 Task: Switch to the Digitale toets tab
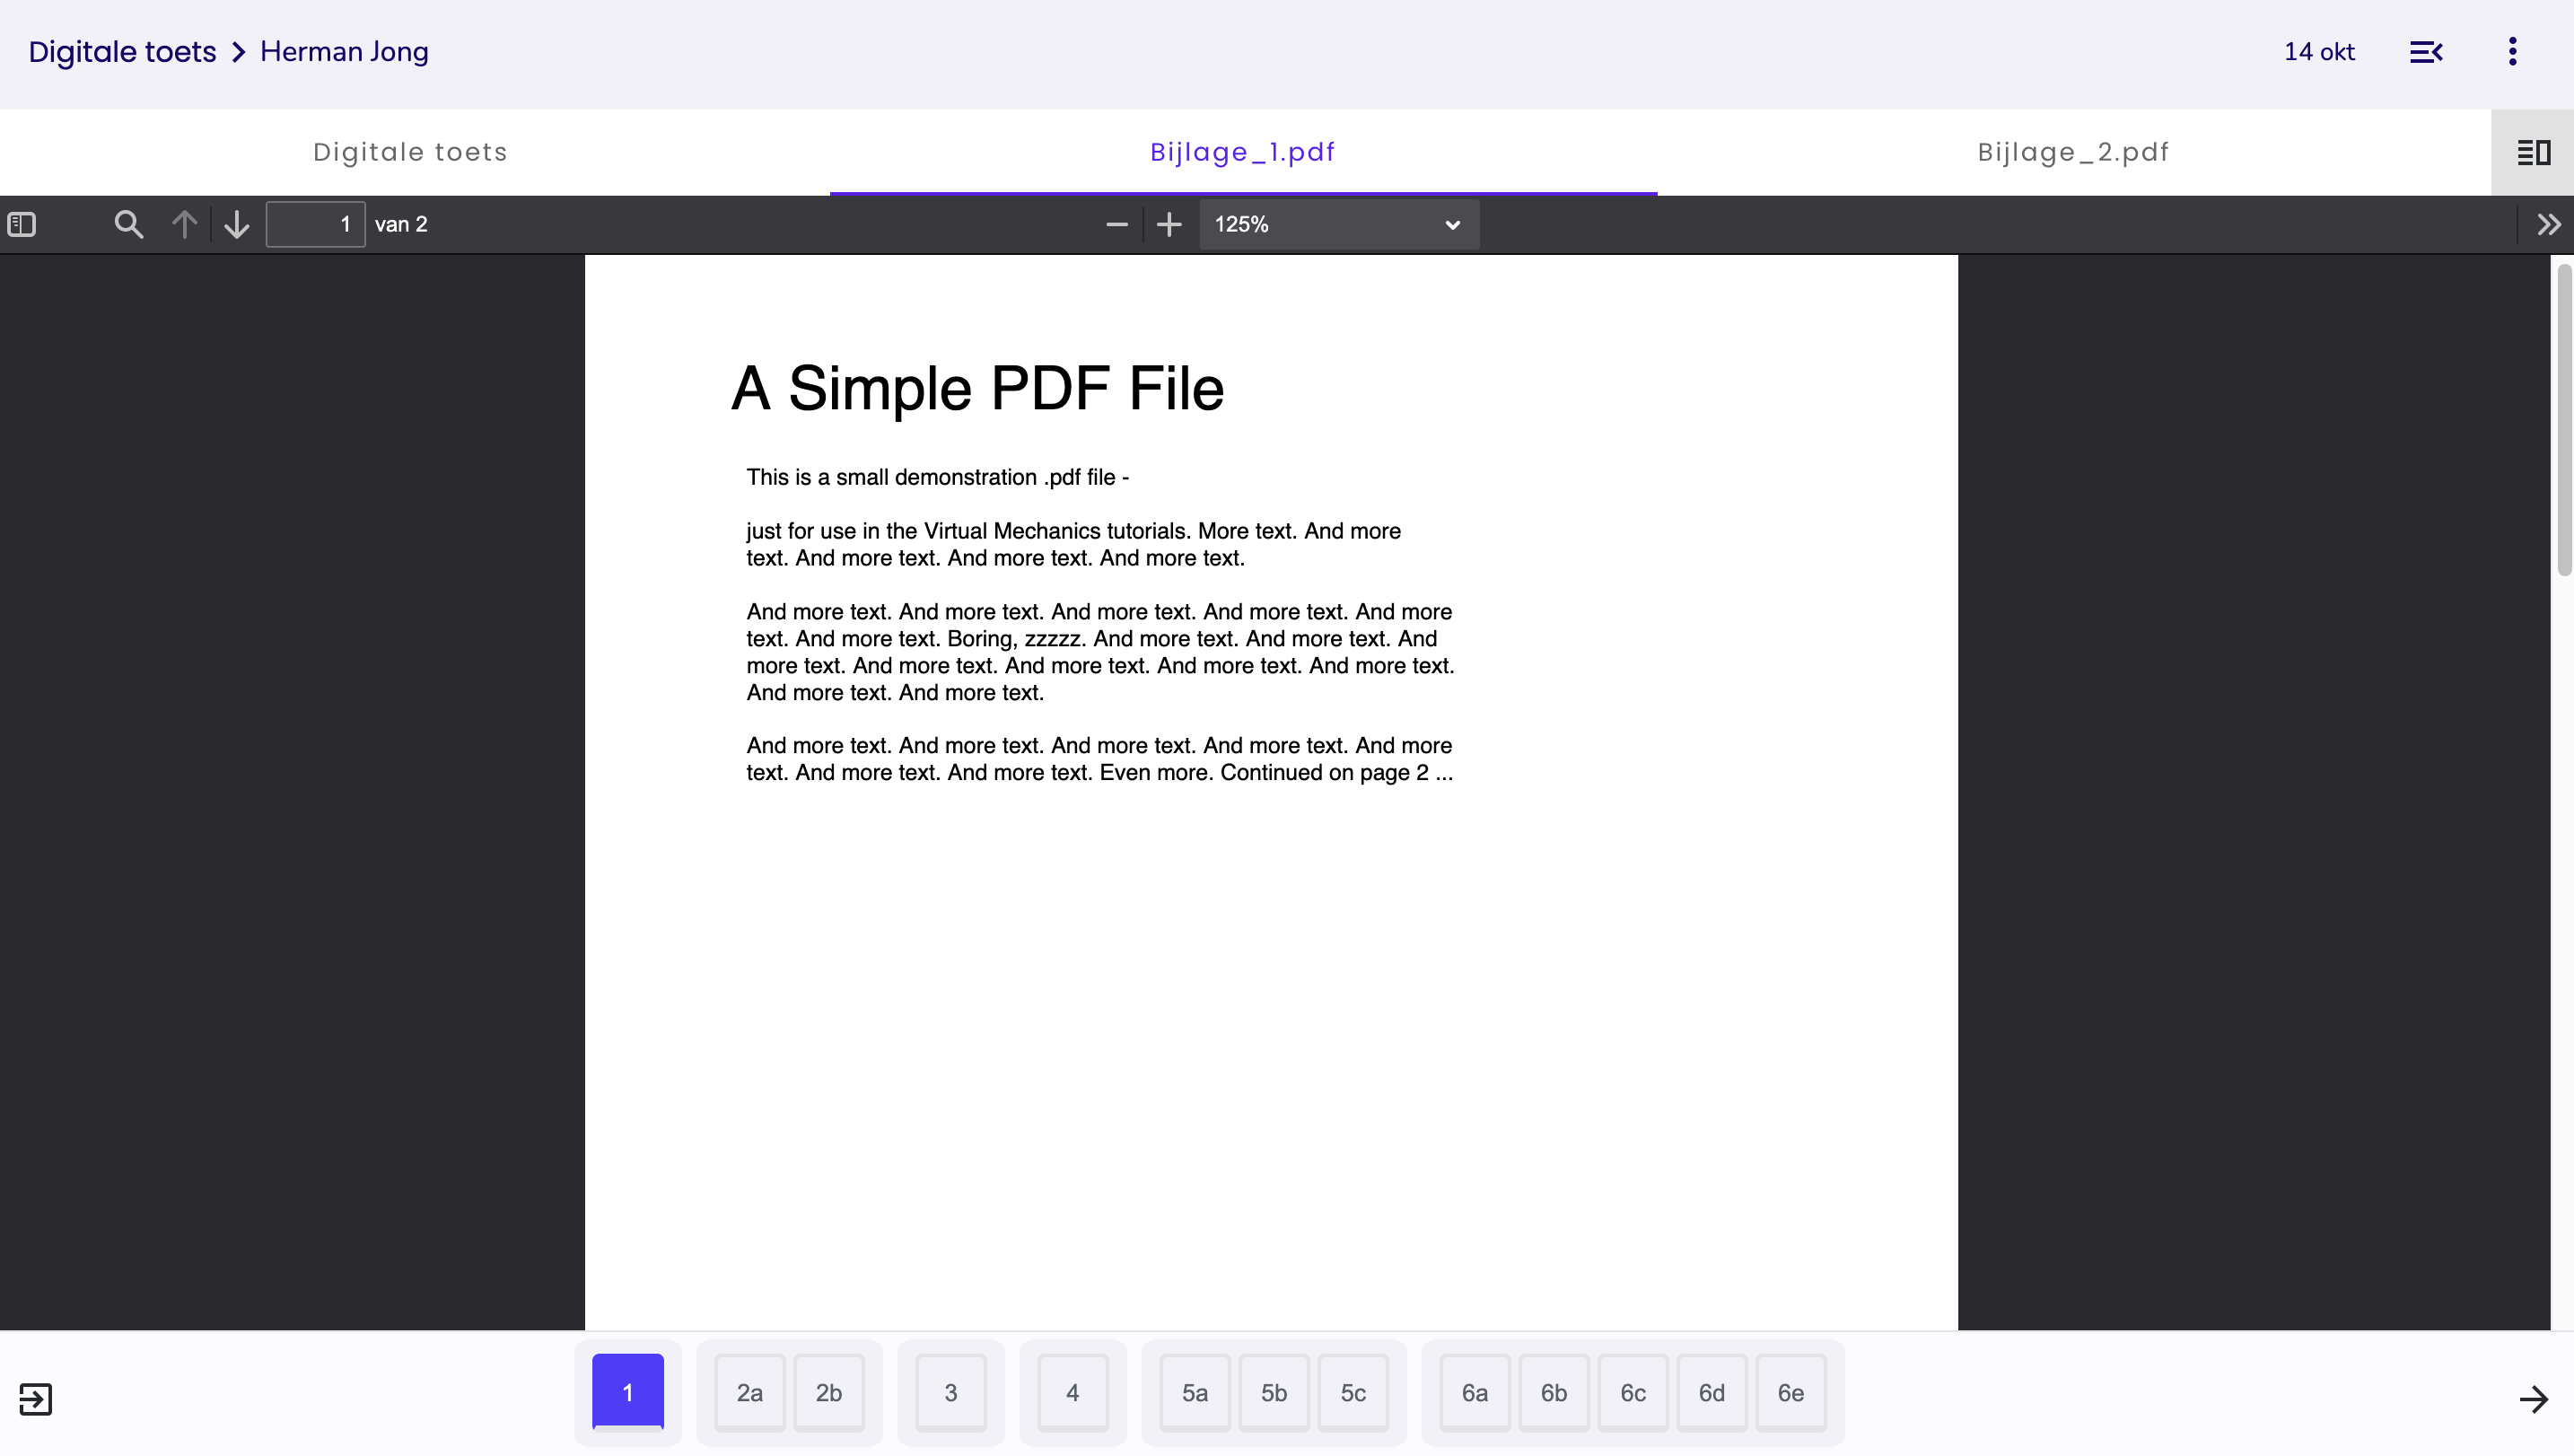411,152
